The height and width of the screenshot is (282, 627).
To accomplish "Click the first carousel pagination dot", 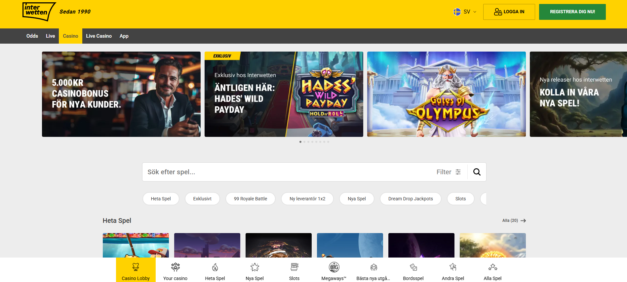I will click(300, 142).
